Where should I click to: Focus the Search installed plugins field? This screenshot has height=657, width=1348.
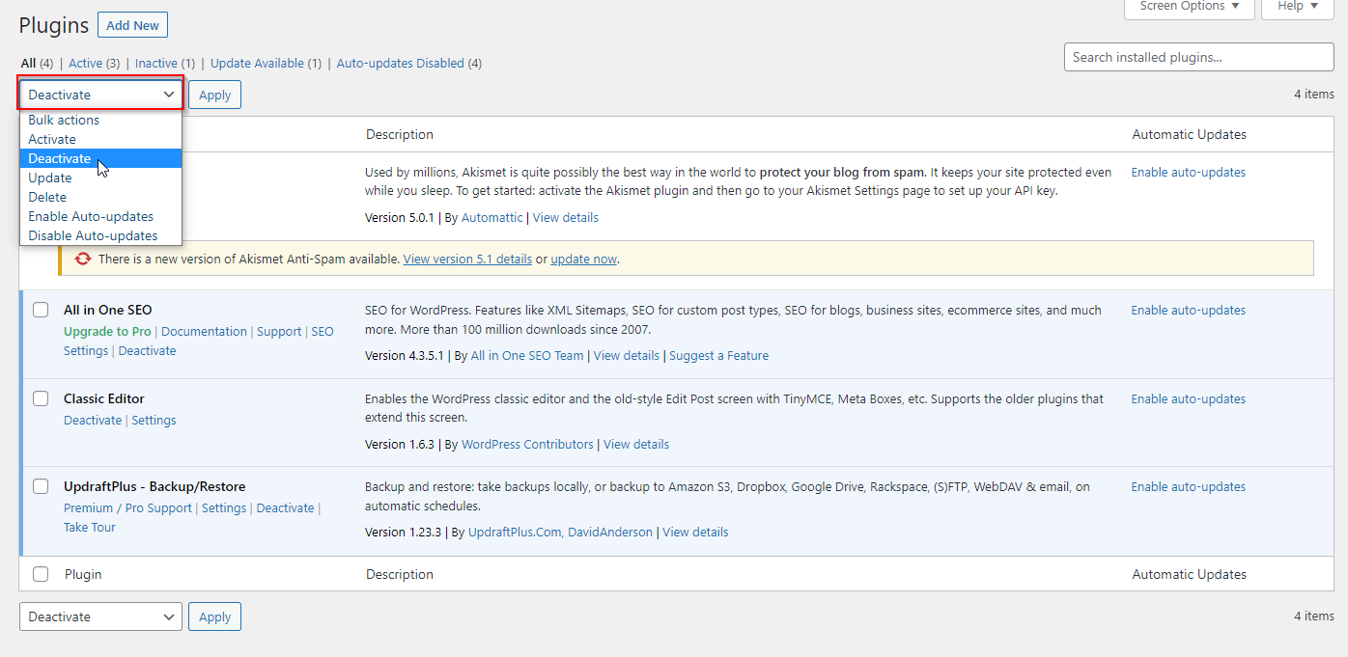tap(1199, 57)
